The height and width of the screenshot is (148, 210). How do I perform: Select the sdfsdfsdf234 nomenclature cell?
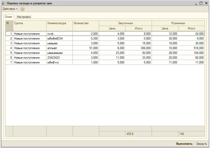pyautogui.click(x=59, y=39)
